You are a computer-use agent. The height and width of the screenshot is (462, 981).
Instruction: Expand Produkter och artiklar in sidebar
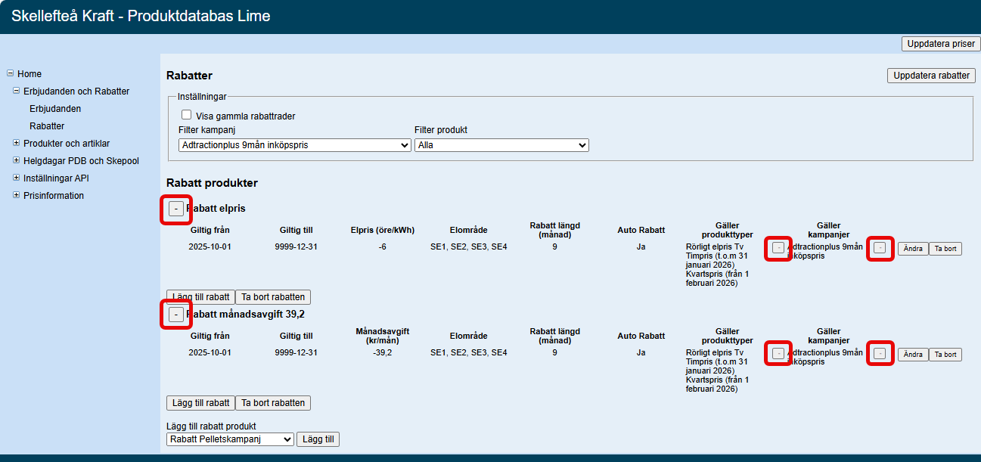pos(17,144)
